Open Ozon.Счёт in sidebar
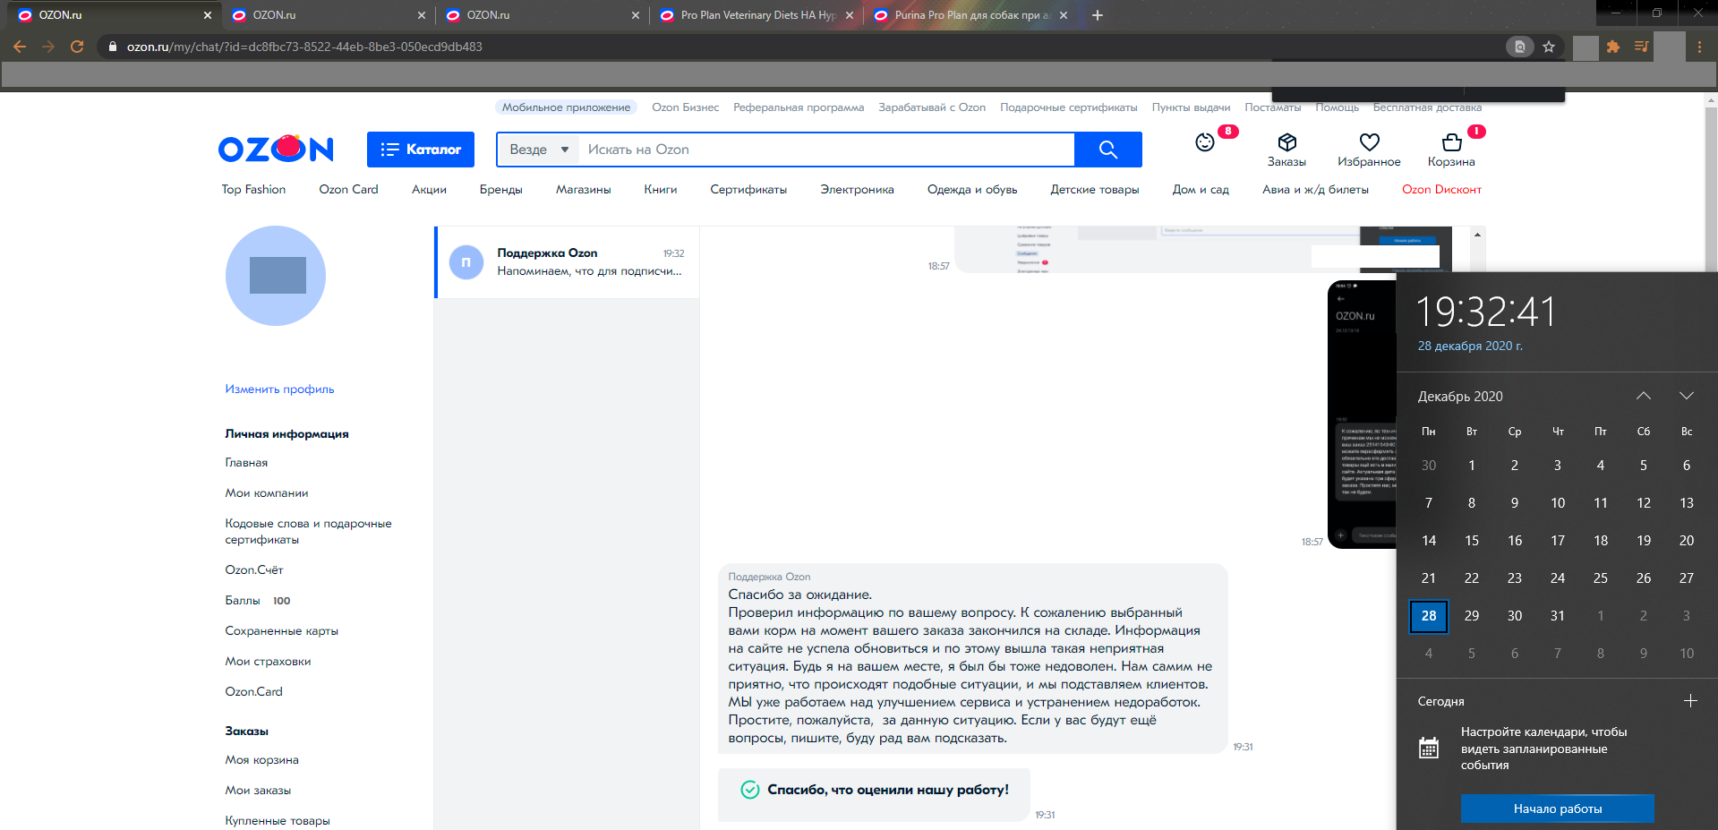This screenshot has width=1718, height=830. [x=254, y=570]
